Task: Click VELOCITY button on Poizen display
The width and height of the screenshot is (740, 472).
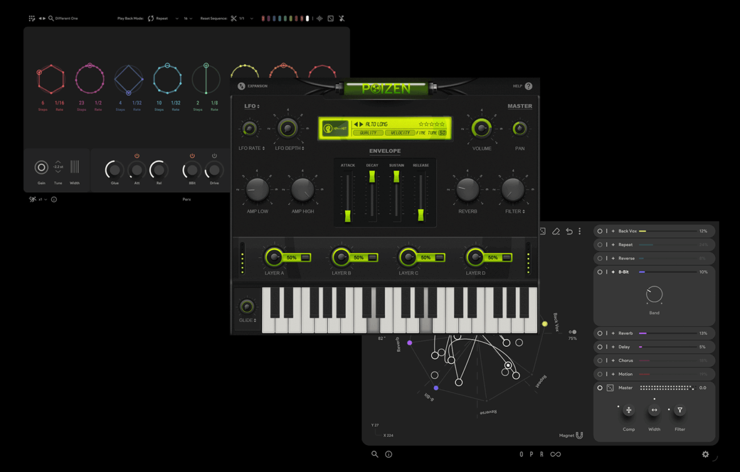Action: tap(400, 133)
